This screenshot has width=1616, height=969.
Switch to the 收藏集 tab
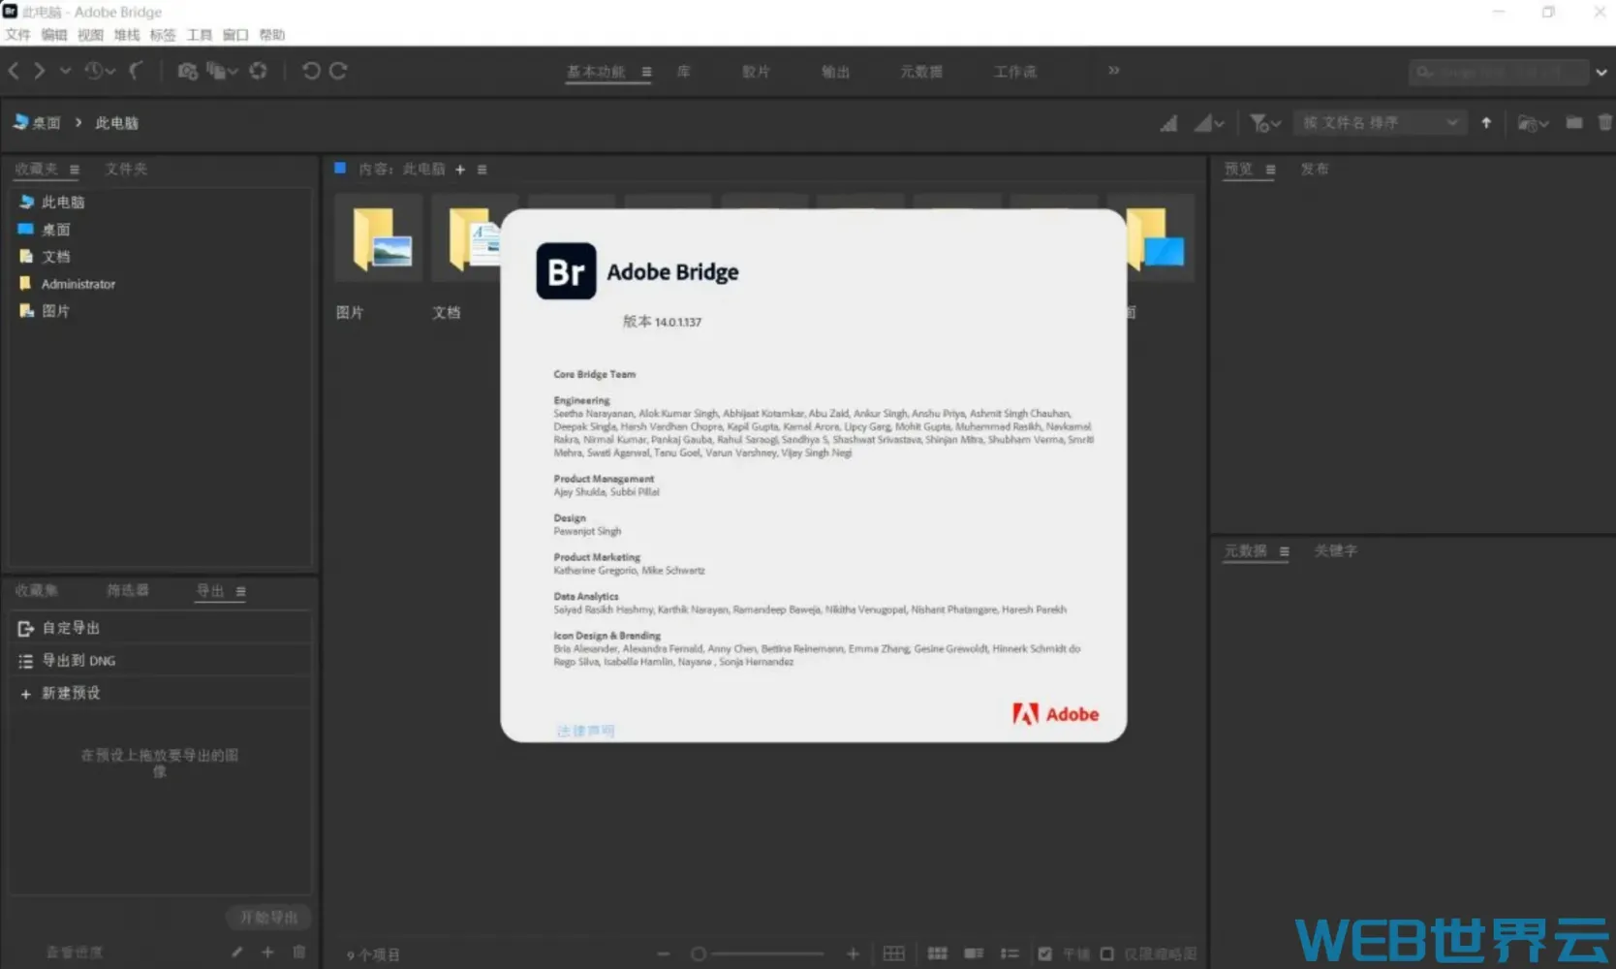click(x=37, y=590)
